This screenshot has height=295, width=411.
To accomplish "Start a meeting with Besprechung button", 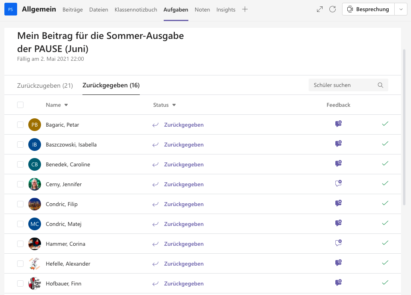I will (368, 10).
